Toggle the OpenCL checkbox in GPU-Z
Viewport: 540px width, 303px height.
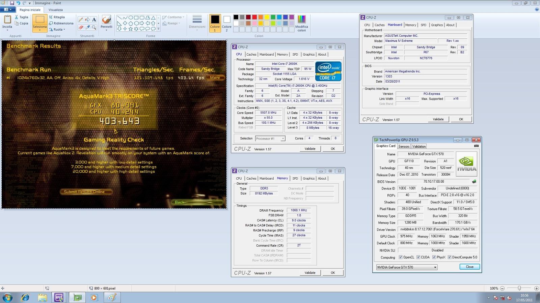point(401,257)
